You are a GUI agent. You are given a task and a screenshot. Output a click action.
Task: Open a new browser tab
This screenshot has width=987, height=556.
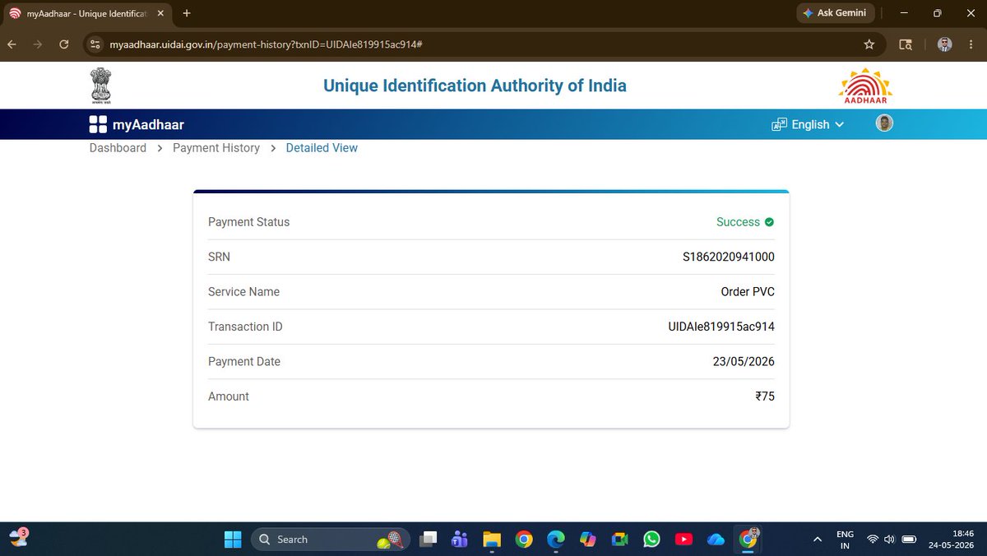pyautogui.click(x=187, y=13)
